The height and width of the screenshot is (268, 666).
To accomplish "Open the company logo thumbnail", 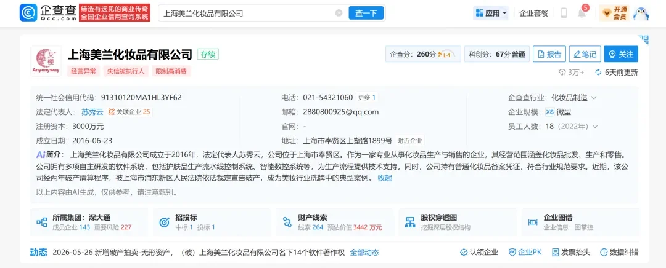I will click(46, 61).
